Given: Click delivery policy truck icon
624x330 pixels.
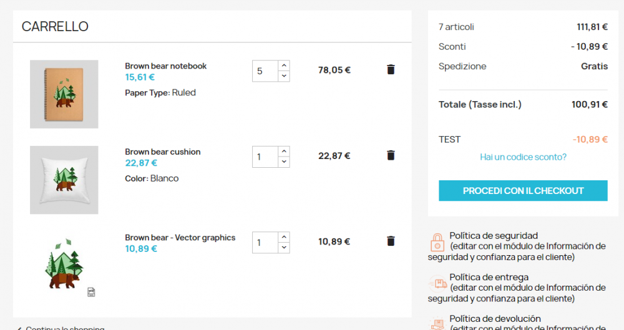Looking at the screenshot, I should 437,284.
